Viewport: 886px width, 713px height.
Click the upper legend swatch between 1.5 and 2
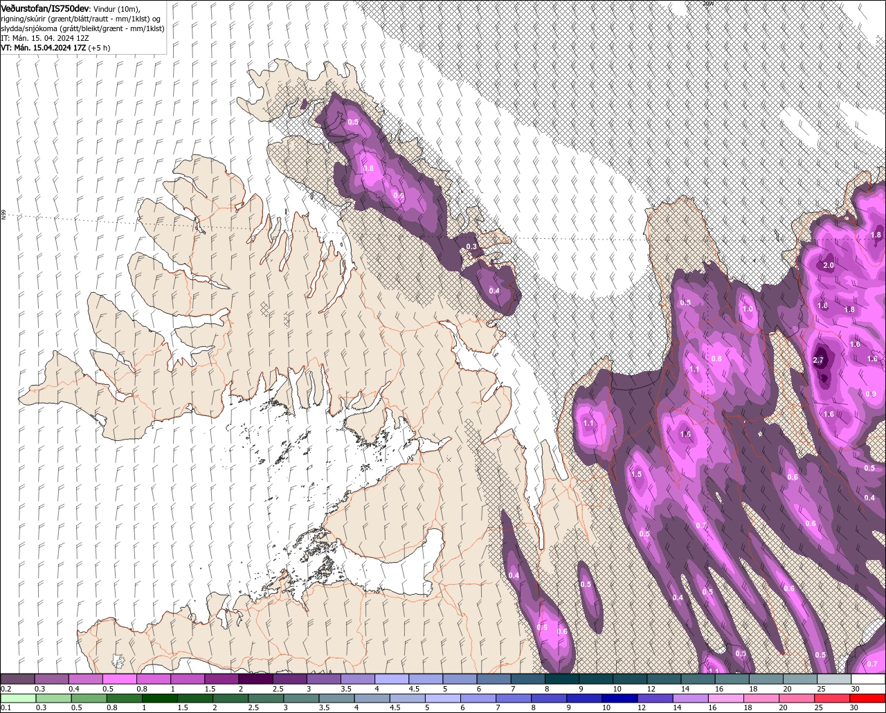point(221,679)
